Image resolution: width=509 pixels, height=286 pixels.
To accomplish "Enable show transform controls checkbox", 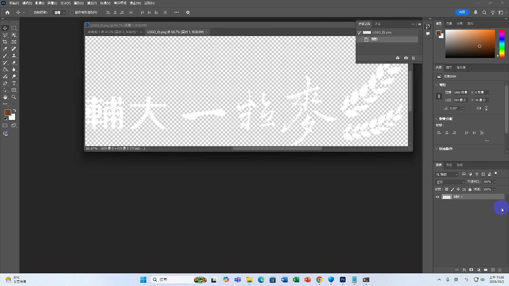I will [x=72, y=12].
